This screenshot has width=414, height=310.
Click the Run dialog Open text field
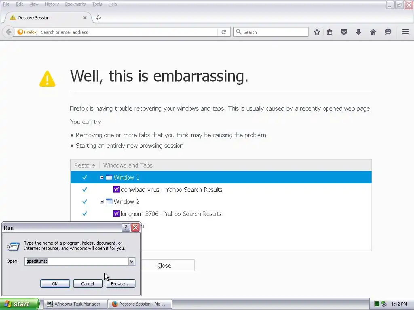76,261
